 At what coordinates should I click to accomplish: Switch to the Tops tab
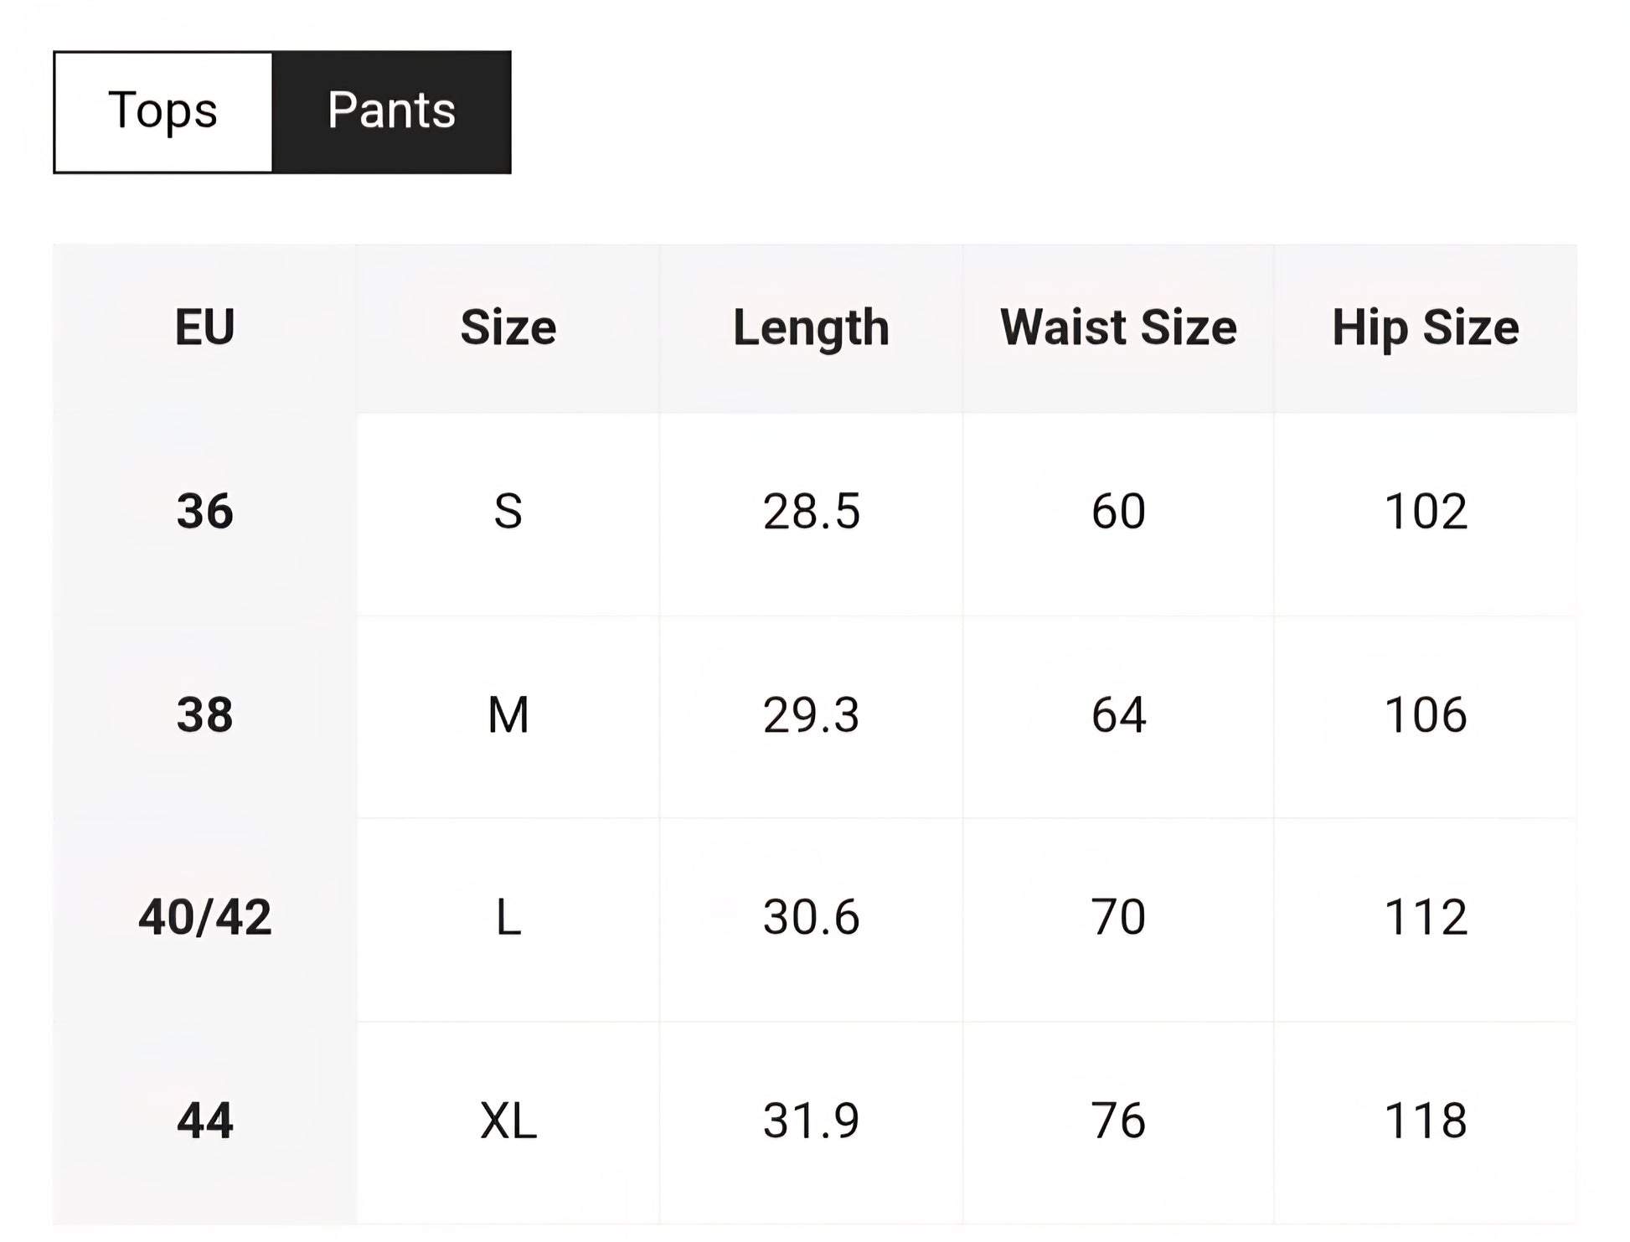coord(163,112)
